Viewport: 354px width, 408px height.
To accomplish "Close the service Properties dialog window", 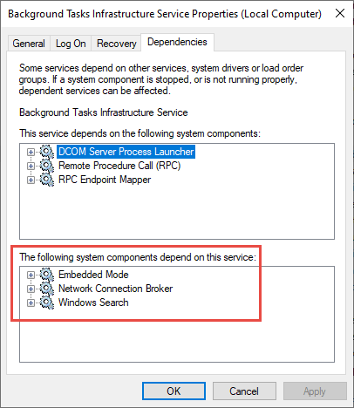I will (340, 13).
